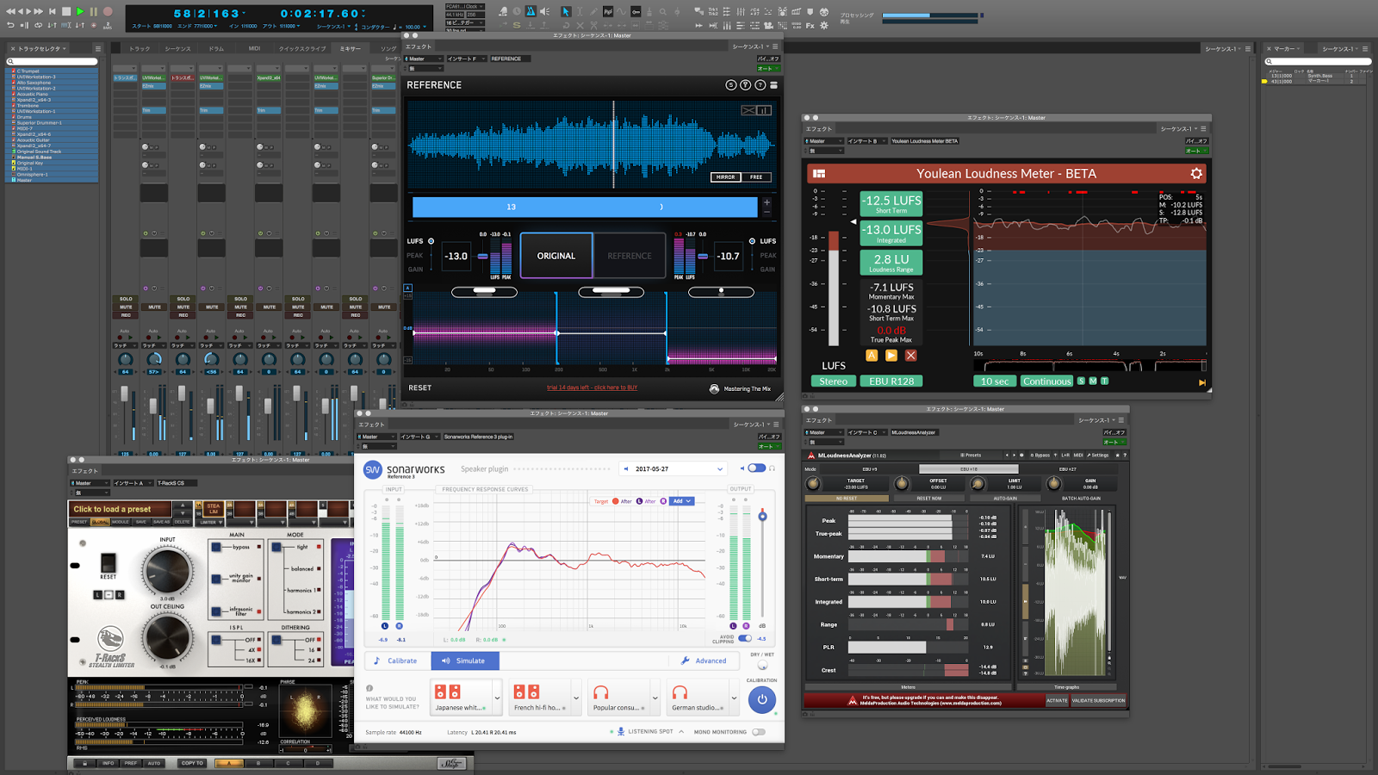Click Sonarworks calibration power button

761,699
